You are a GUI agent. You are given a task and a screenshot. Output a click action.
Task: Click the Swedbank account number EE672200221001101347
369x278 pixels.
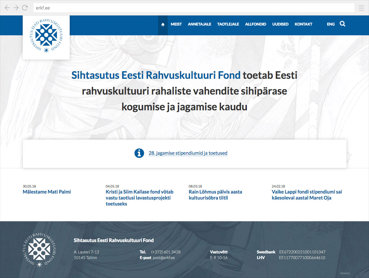pyautogui.click(x=302, y=252)
